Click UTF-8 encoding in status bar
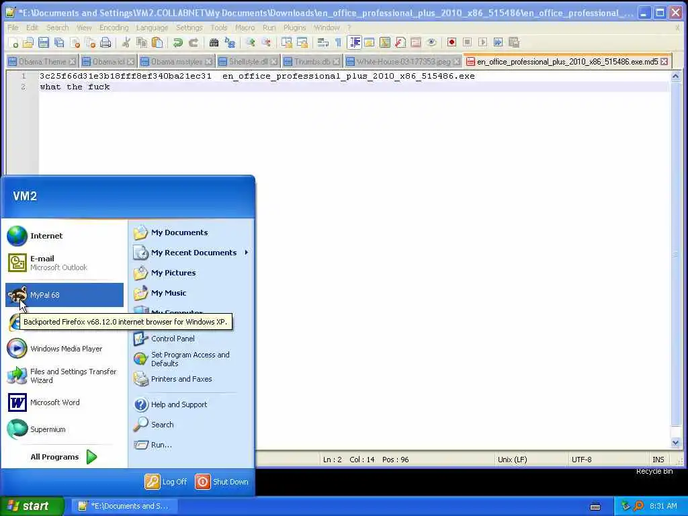688x516 pixels. 581,460
